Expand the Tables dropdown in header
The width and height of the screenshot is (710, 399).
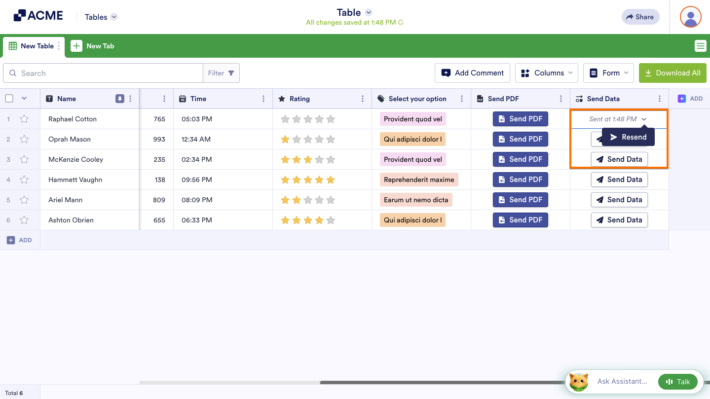(114, 17)
